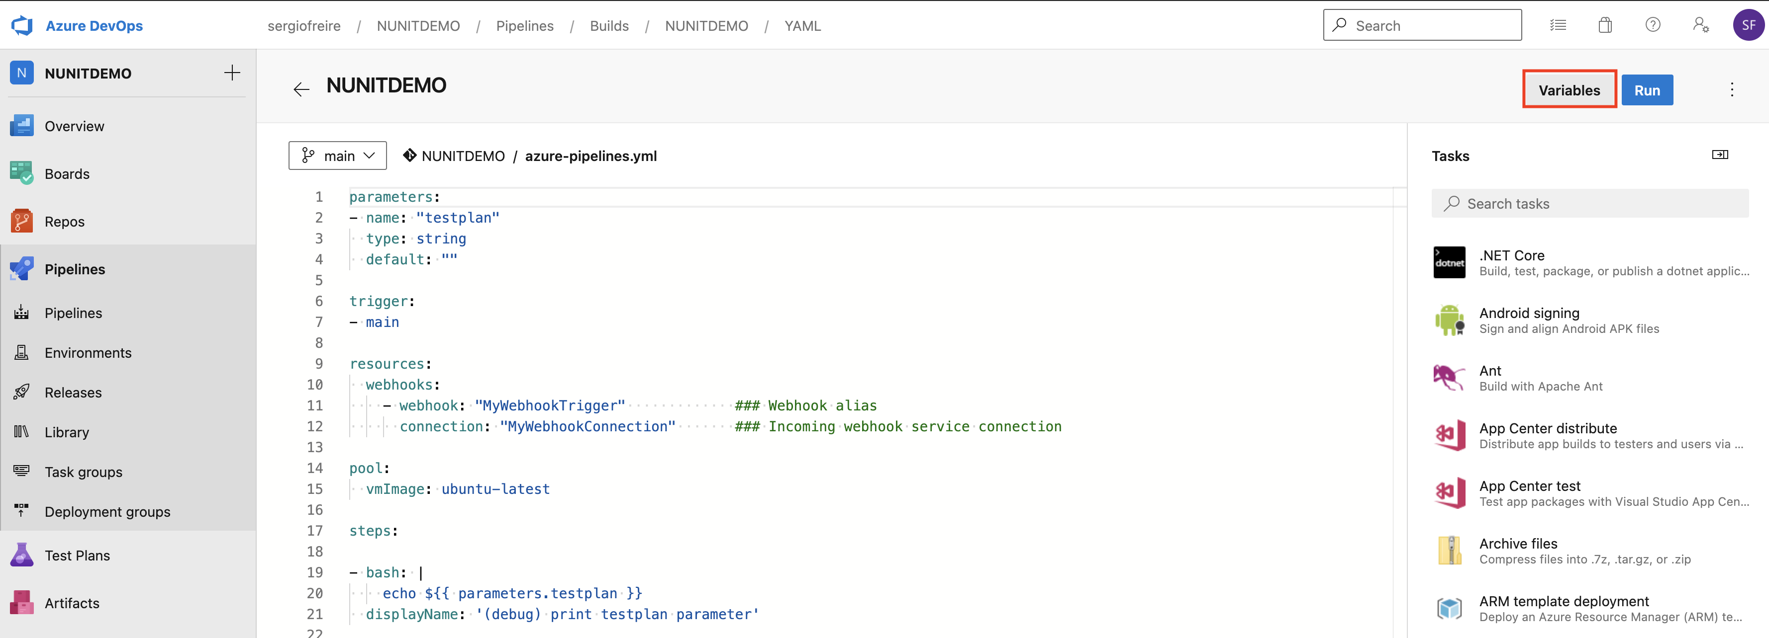Click the displayName text on line 21

[563, 614]
